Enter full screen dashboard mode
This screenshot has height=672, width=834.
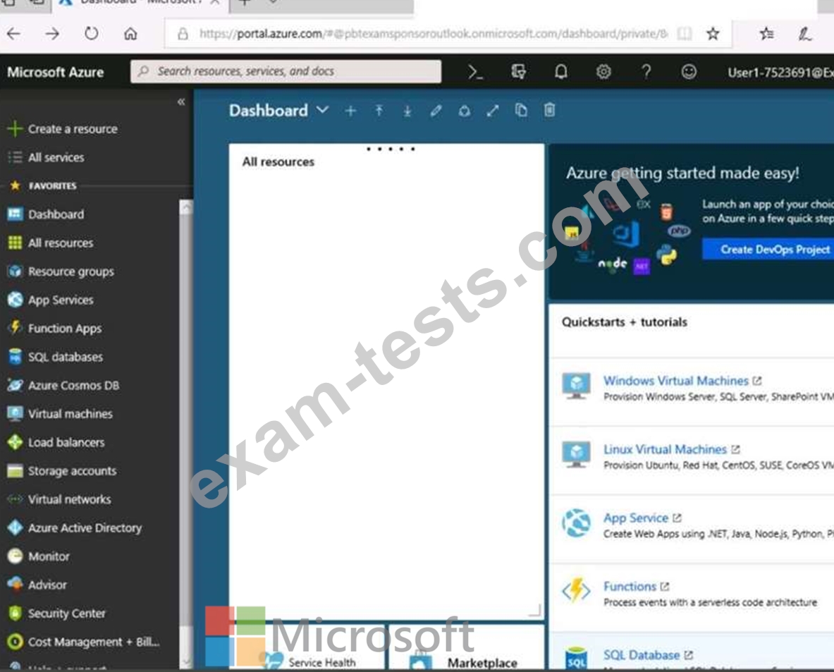pos(493,111)
